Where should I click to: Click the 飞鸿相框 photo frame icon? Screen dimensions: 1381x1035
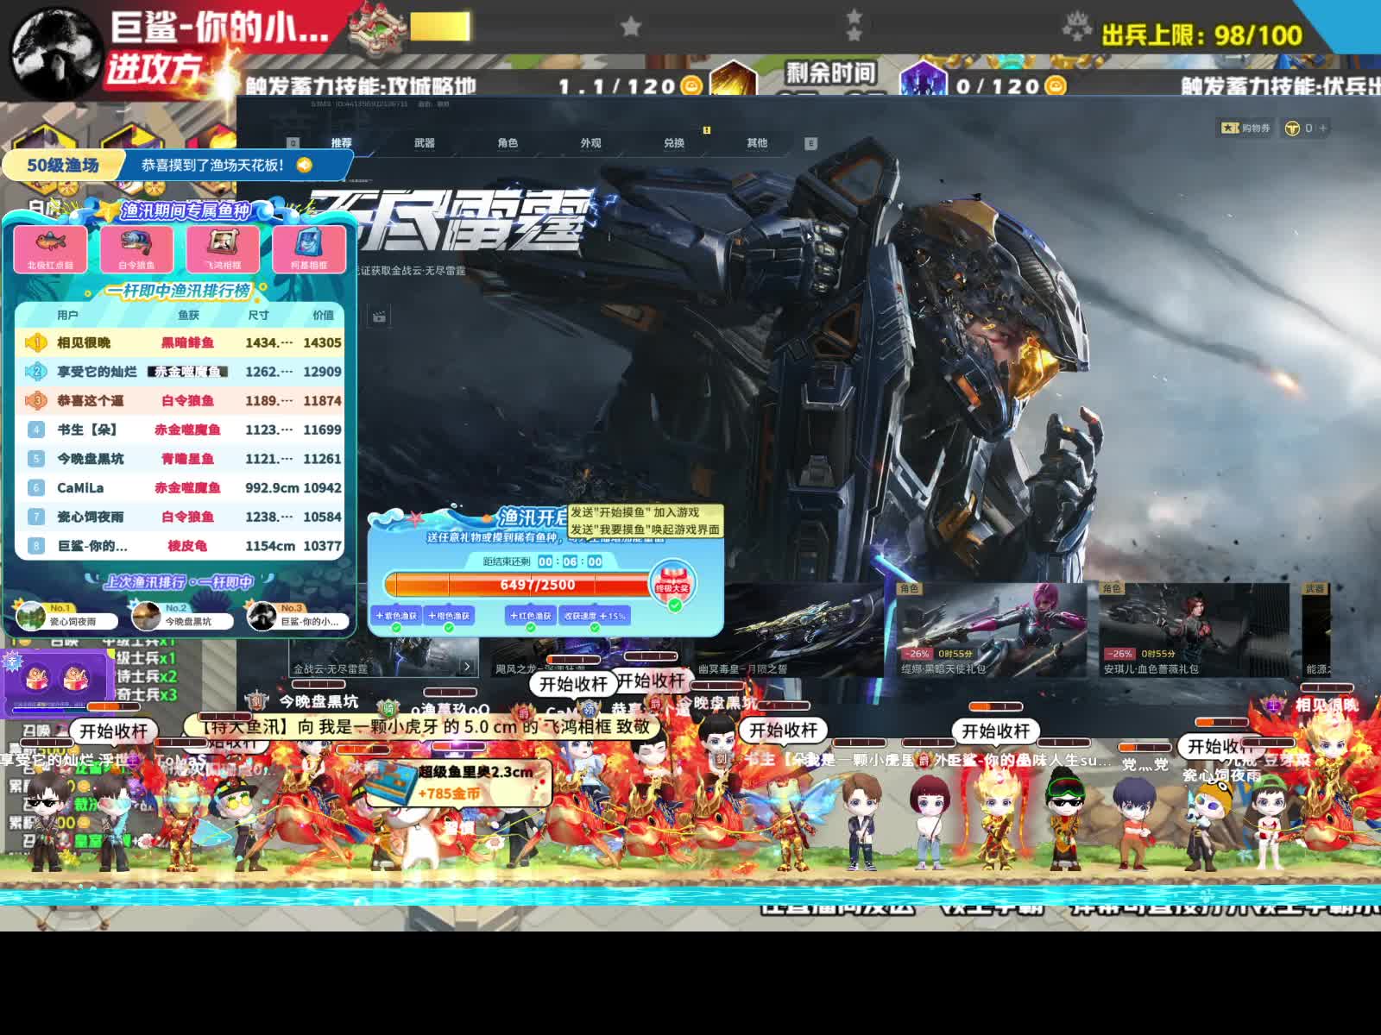click(223, 248)
